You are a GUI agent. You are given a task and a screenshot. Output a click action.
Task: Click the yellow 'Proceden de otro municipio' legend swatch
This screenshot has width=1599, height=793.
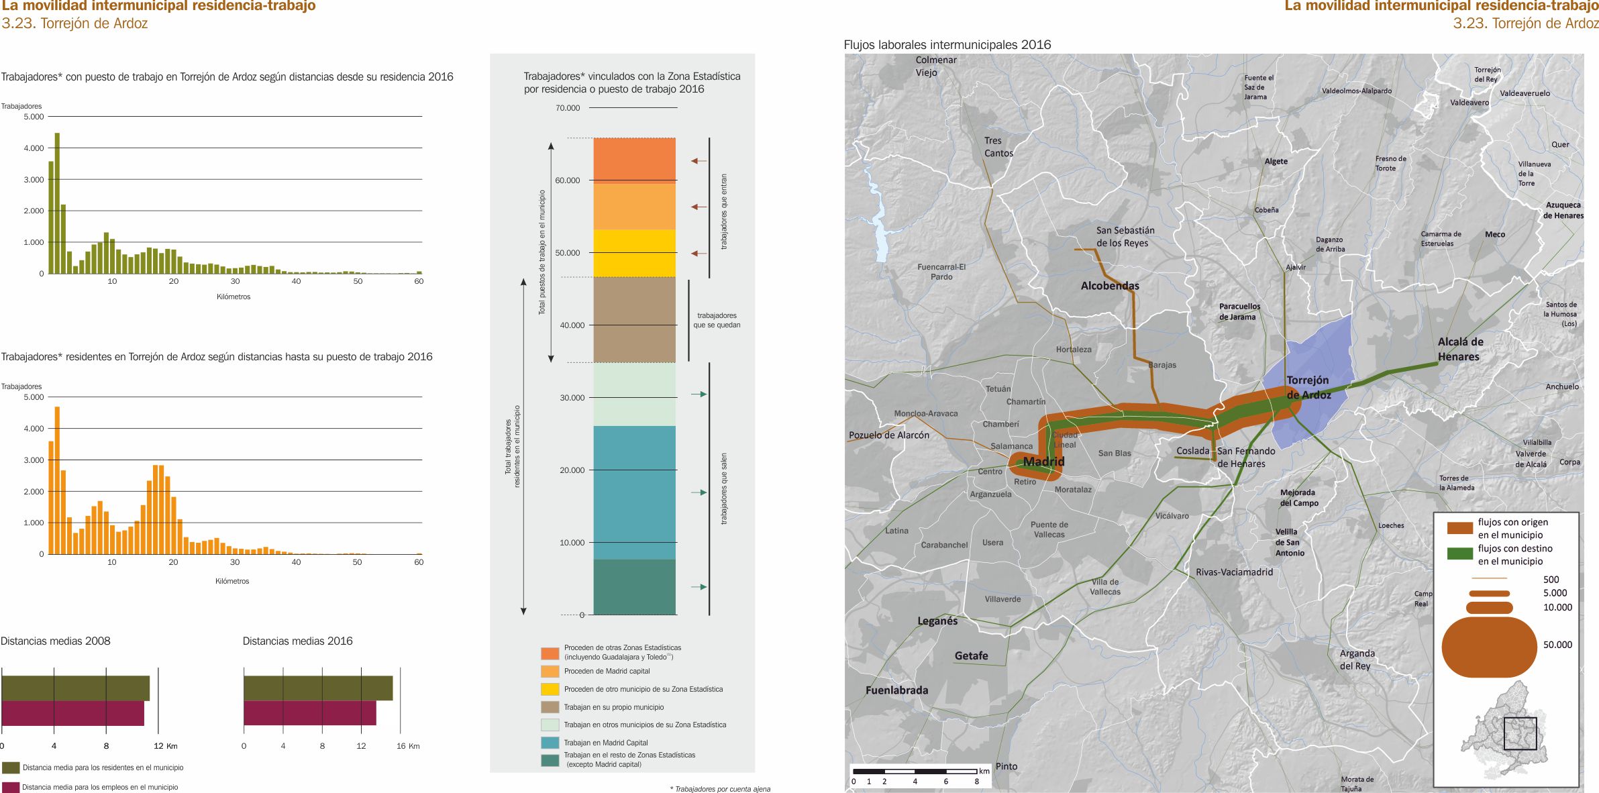click(550, 689)
